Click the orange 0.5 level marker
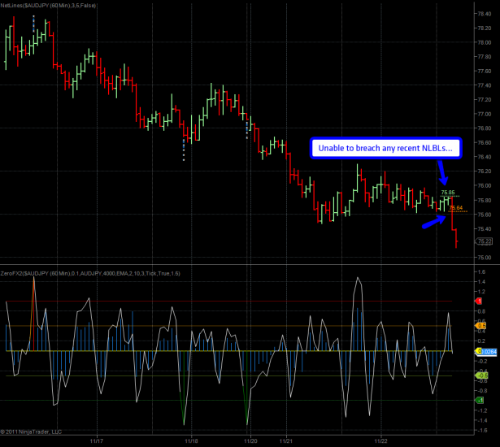 point(480,326)
